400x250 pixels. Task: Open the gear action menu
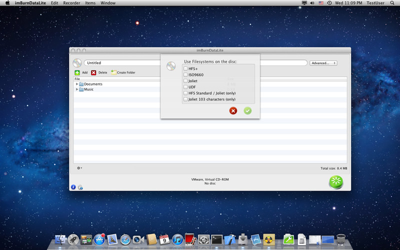pos(79,168)
